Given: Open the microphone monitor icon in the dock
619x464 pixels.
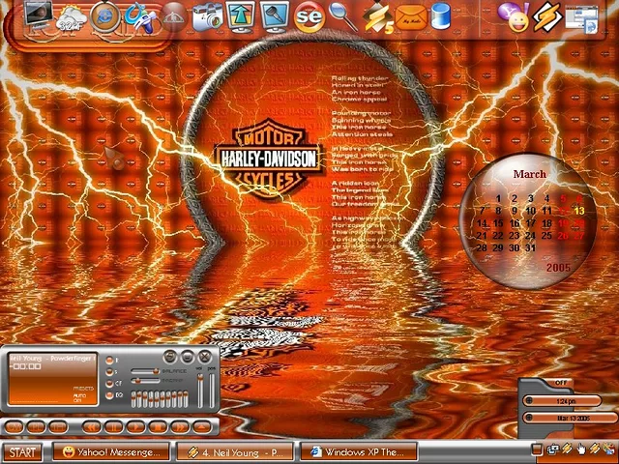Looking at the screenshot, I should (275, 16).
